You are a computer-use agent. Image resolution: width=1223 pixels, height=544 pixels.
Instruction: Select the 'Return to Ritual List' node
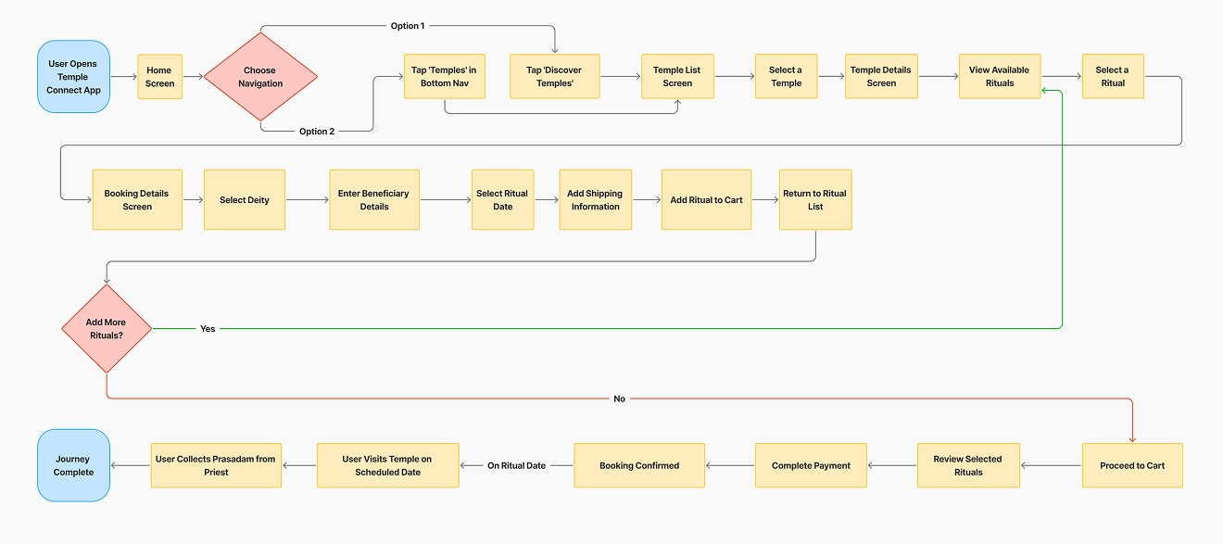point(815,199)
